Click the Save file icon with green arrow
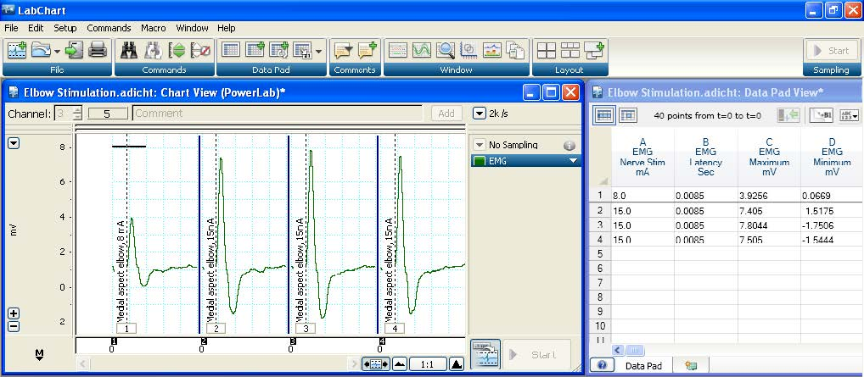 pos(74,50)
